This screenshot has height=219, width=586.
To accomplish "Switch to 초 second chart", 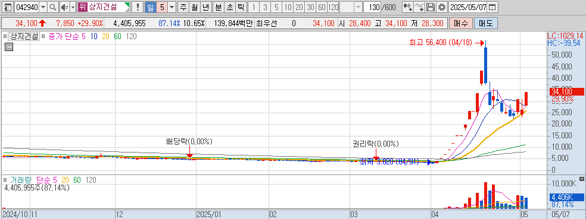I will tap(229, 7).
